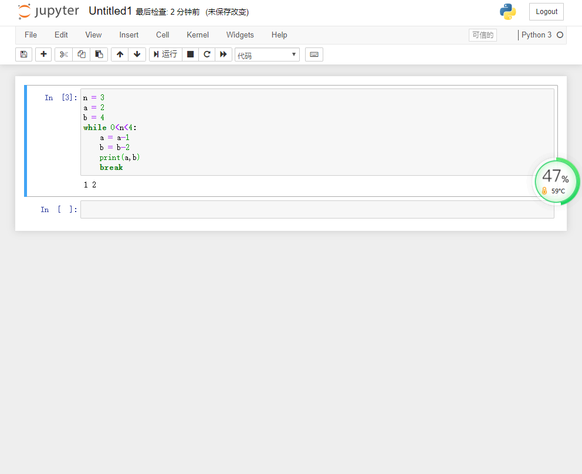The width and height of the screenshot is (582, 474).
Task: Open the Edit menu
Action: pos(61,35)
